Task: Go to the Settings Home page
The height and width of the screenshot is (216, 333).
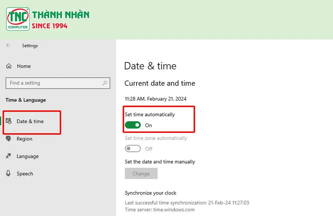Action: 24,66
